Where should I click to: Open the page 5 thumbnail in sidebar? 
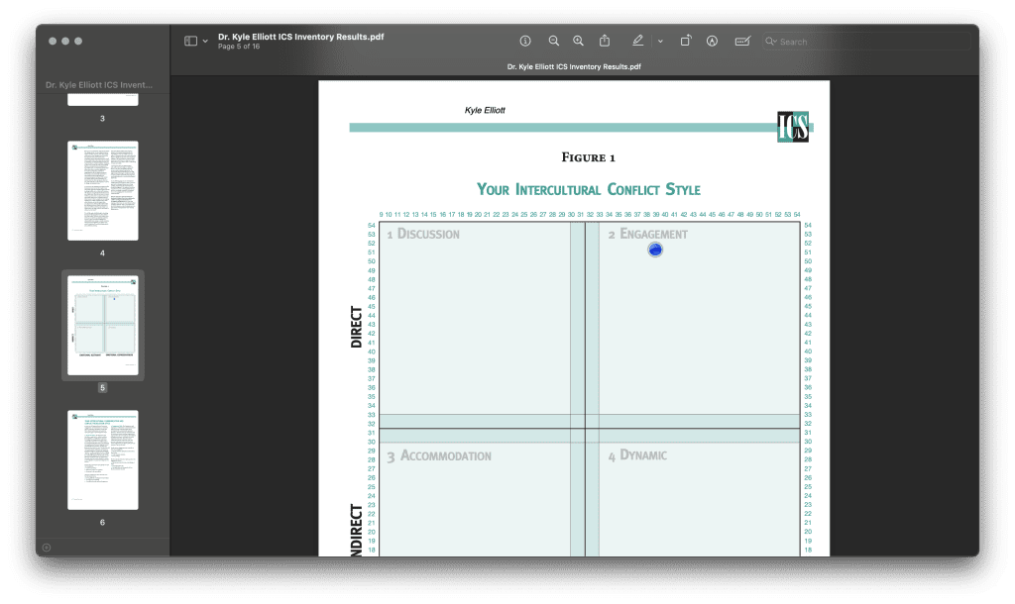(x=103, y=325)
